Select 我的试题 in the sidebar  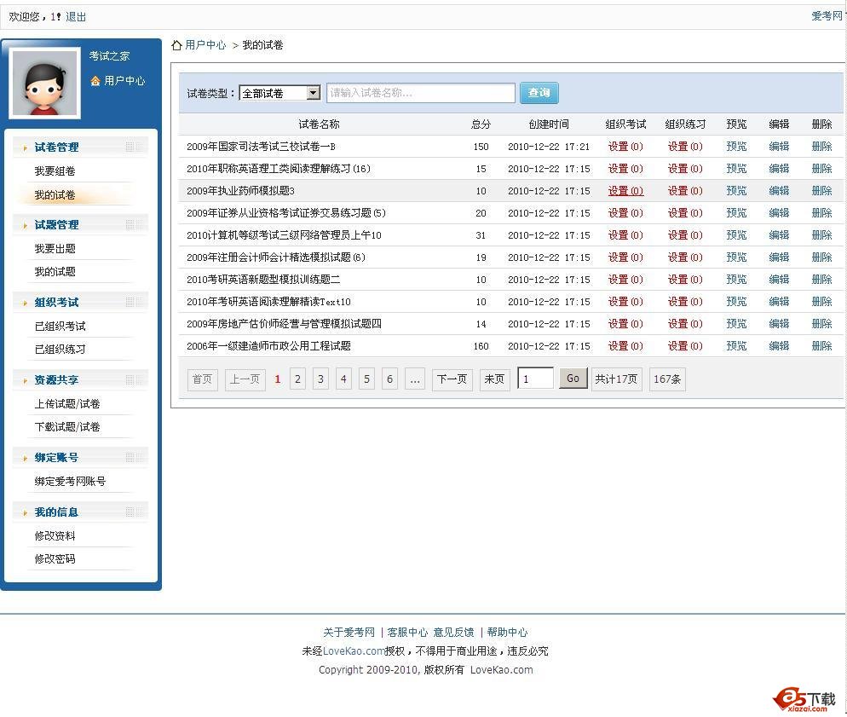[55, 272]
